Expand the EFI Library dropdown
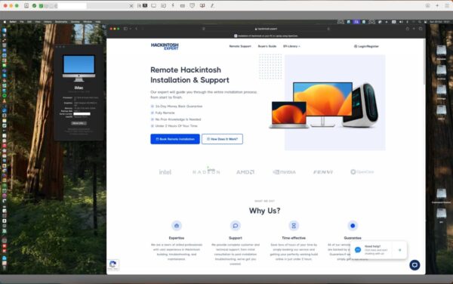Screen dimensions: 453x284 (x=291, y=46)
